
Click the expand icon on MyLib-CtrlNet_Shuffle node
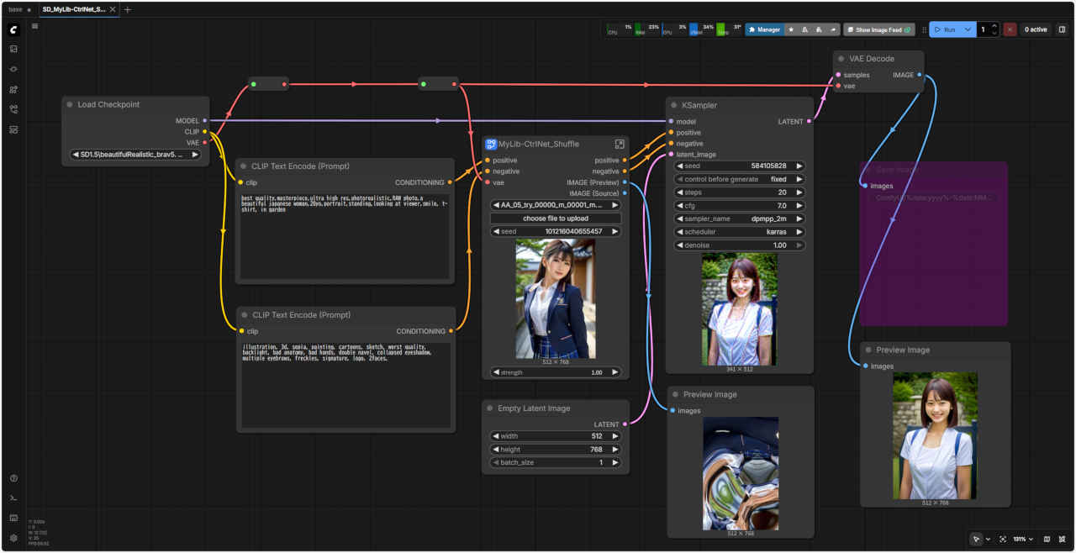(620, 145)
